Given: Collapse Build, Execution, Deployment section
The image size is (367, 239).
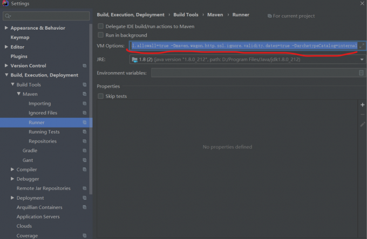Looking at the screenshot, I should pos(6,75).
